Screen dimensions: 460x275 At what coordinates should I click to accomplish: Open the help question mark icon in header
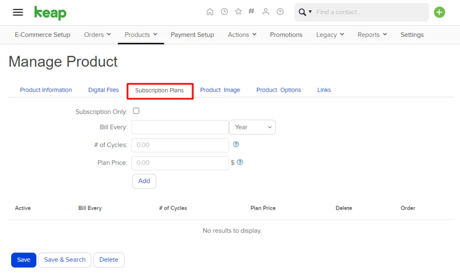(280, 12)
